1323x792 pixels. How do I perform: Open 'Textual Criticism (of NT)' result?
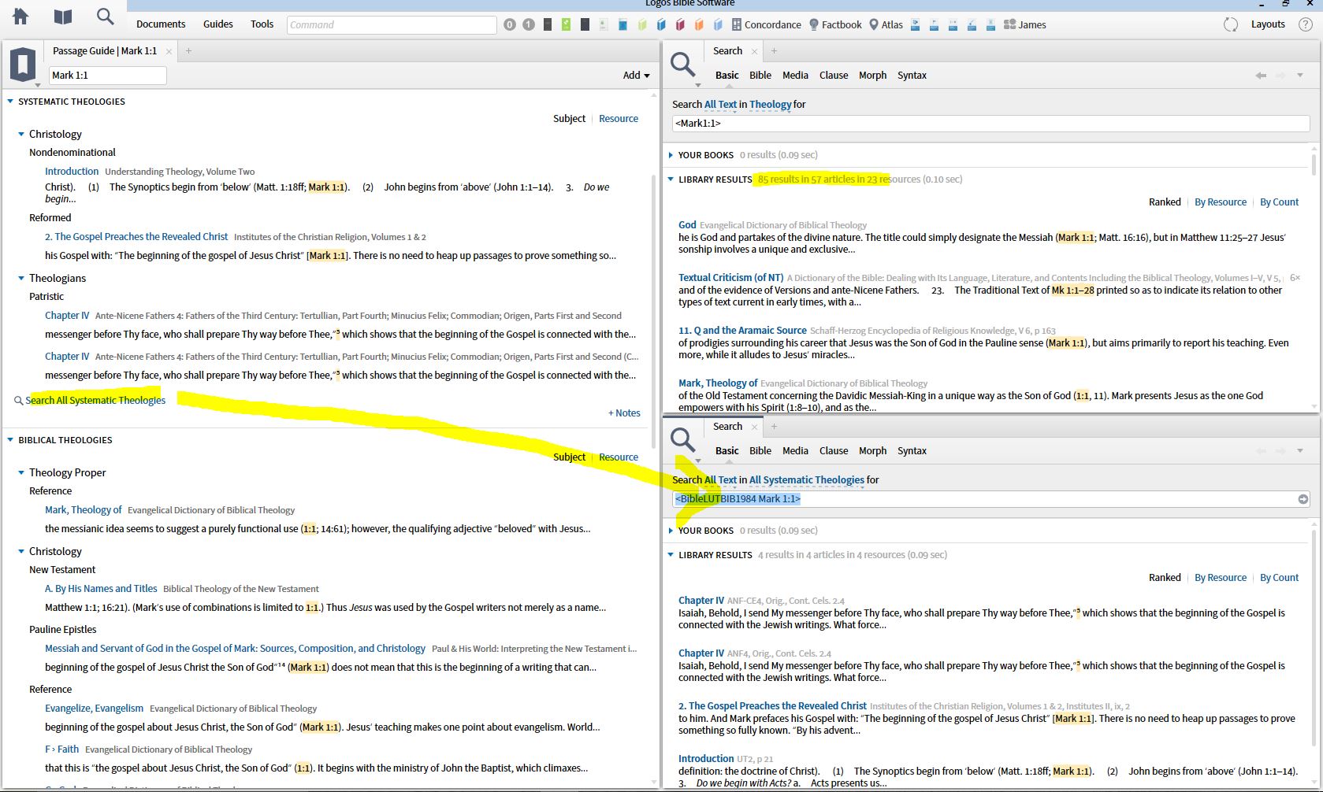731,278
